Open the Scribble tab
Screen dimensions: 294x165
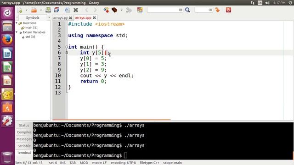point(24,146)
